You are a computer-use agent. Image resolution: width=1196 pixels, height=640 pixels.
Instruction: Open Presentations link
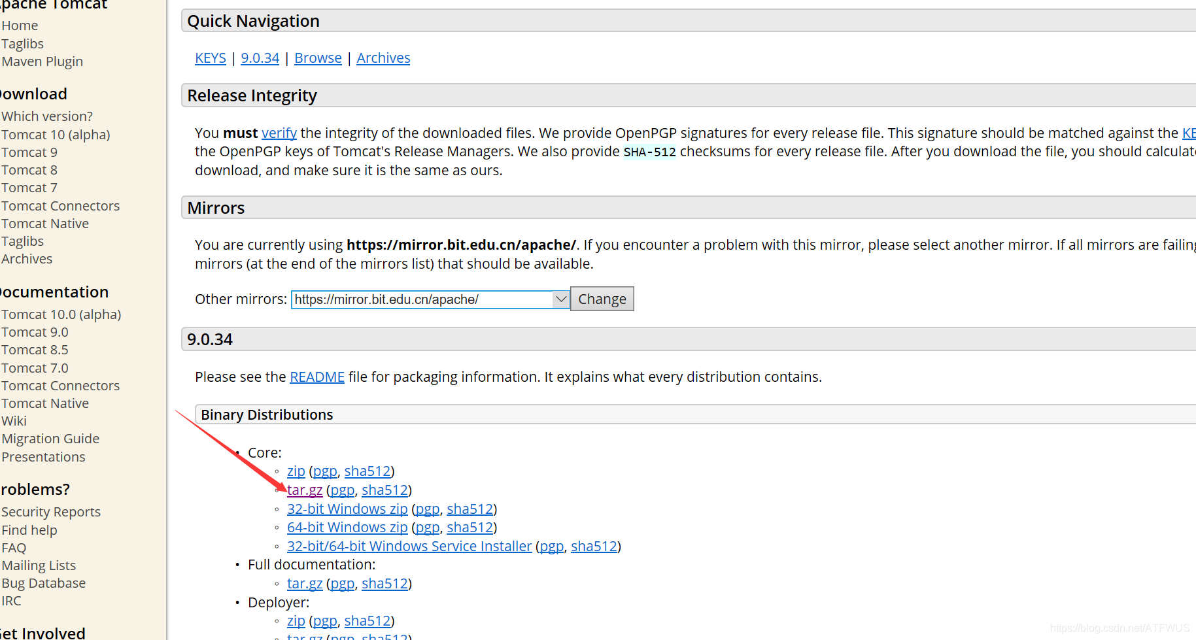click(x=43, y=457)
